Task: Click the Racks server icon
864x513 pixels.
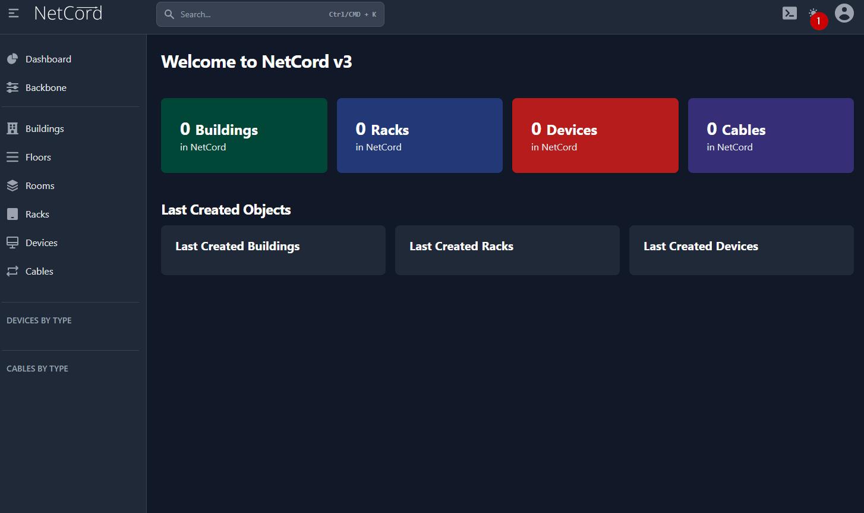Action: (12, 214)
